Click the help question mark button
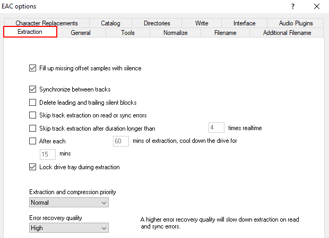This screenshot has width=329, height=238. tap(293, 6)
